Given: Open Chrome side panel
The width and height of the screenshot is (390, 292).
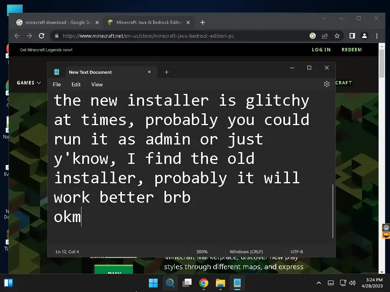Looking at the screenshot, I should (352, 36).
